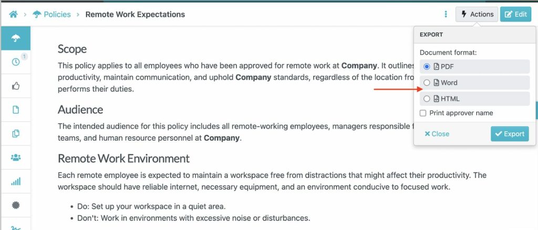Click the Edit button

pos(515,14)
